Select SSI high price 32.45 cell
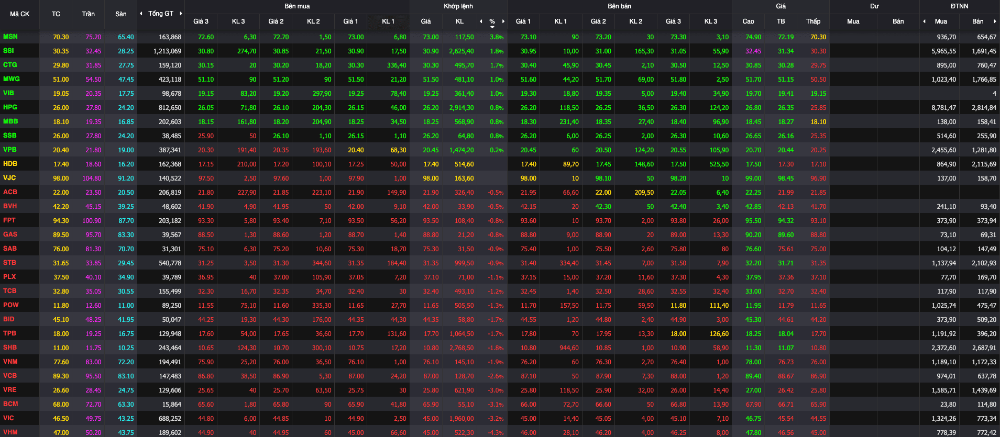 tap(753, 51)
